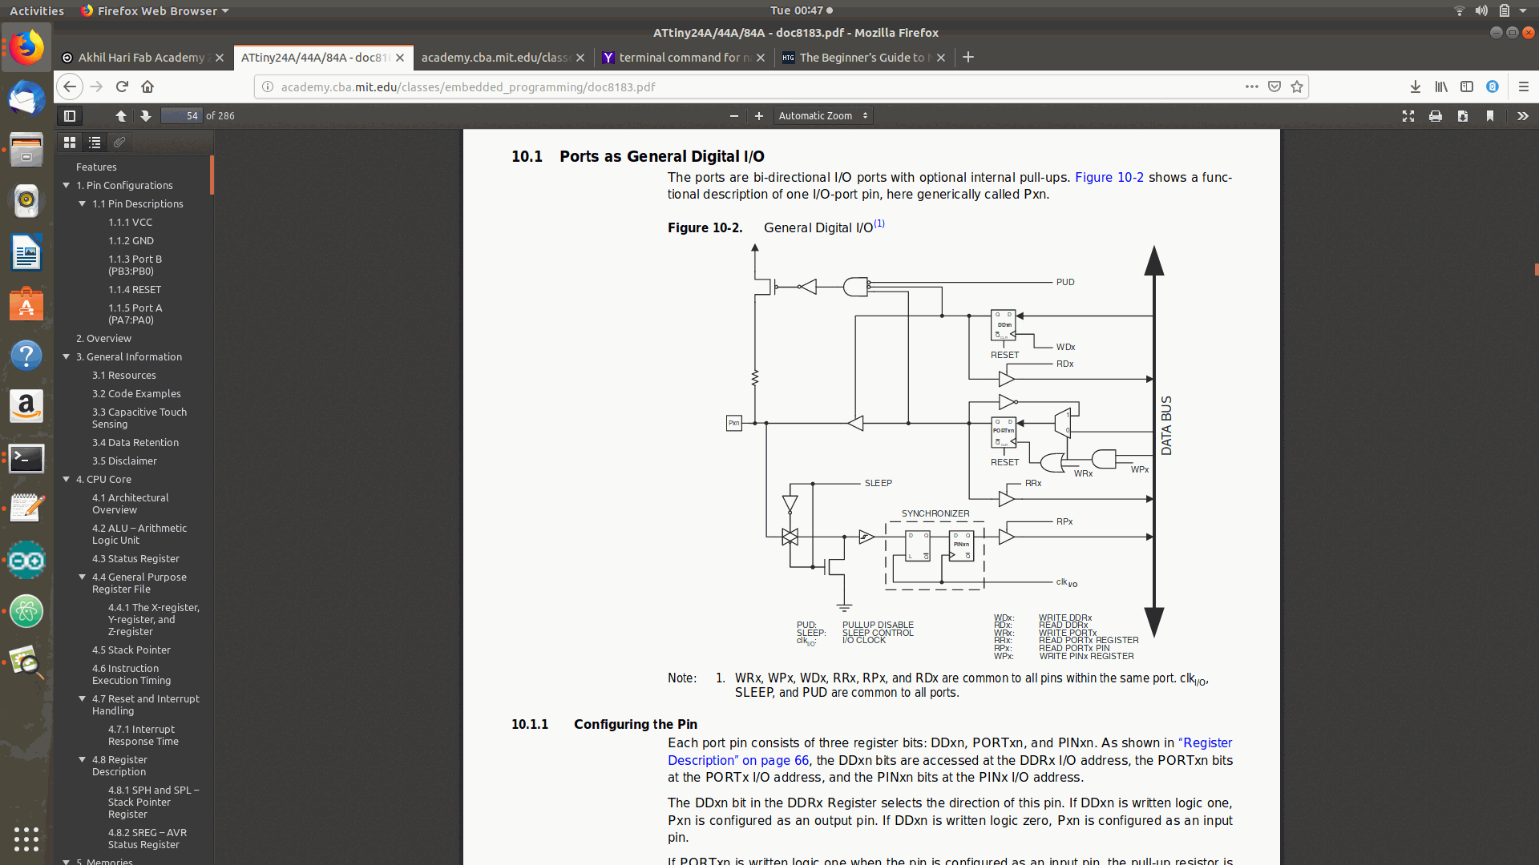The image size is (1539, 865).
Task: Collapse 1.1 Pin Descriptions outline item
Action: pyautogui.click(x=82, y=203)
